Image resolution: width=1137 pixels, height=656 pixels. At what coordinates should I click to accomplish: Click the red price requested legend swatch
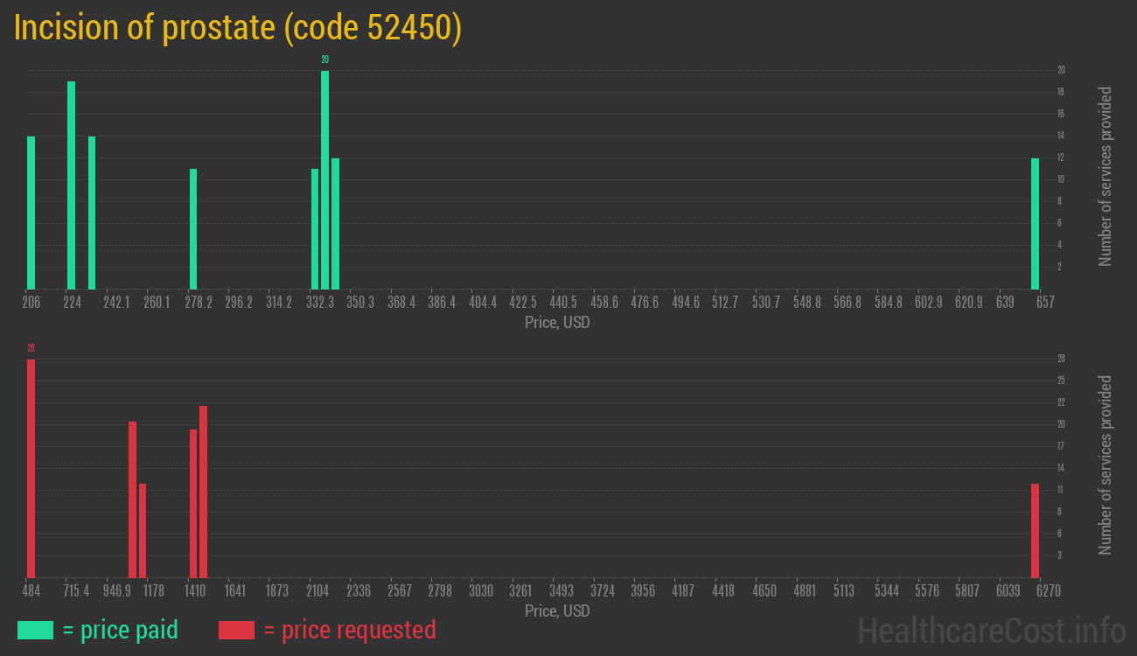(x=236, y=630)
